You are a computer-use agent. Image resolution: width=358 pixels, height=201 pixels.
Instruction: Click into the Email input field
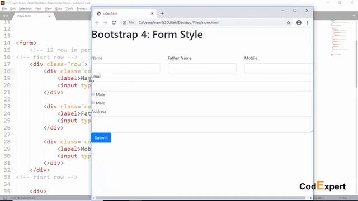202,87
